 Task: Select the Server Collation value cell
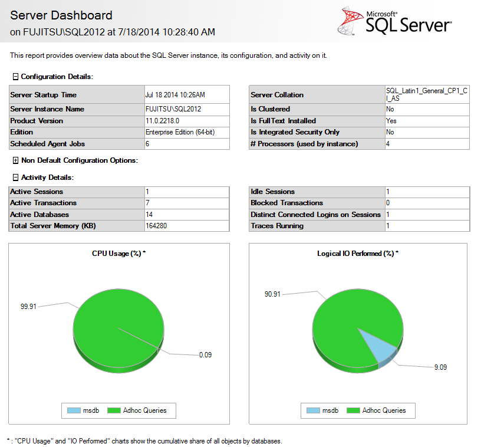click(x=426, y=95)
